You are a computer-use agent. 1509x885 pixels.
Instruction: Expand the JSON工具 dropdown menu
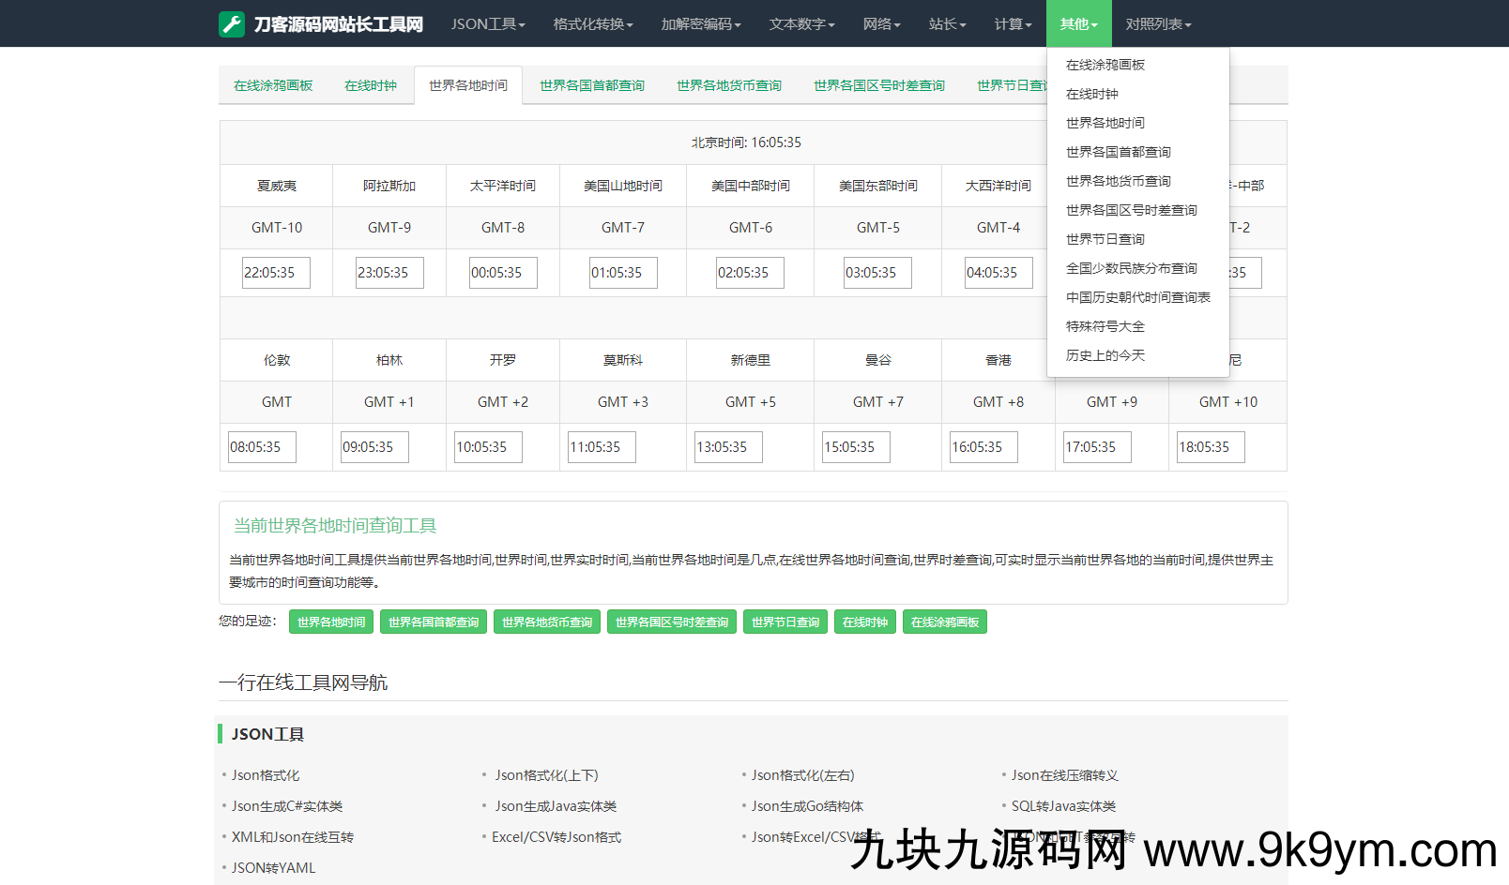(487, 24)
